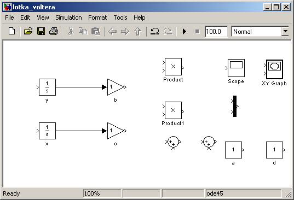This screenshot has width=294, height=200.
Task: Open the File menu
Action: coord(9,17)
